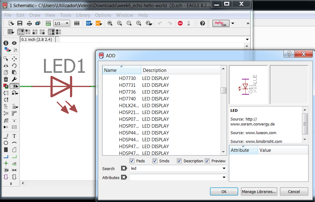Image resolution: width=315 pixels, height=202 pixels.
Task: Open the Attributes field dropdown arrow
Action: [x=224, y=177]
